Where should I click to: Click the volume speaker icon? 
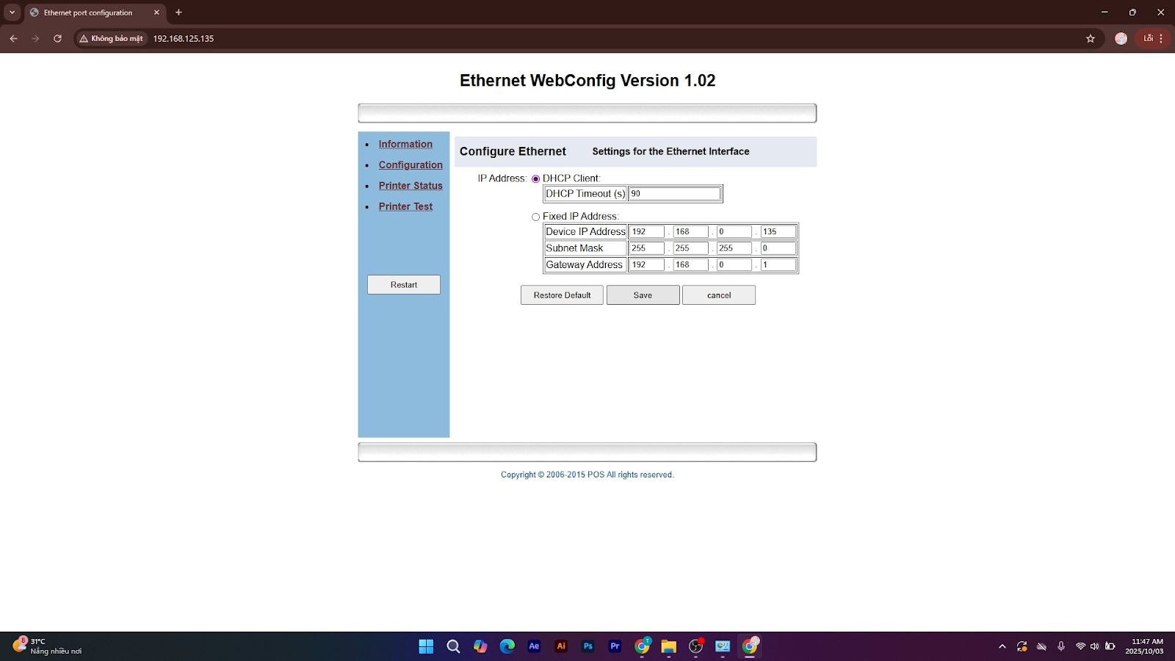click(1095, 646)
